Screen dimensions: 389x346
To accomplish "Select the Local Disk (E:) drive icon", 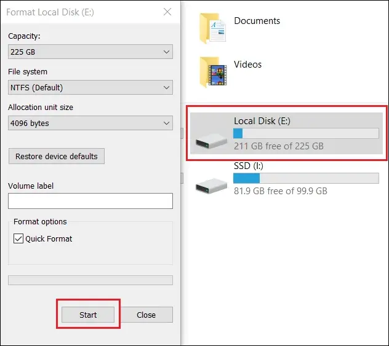I will click(211, 141).
